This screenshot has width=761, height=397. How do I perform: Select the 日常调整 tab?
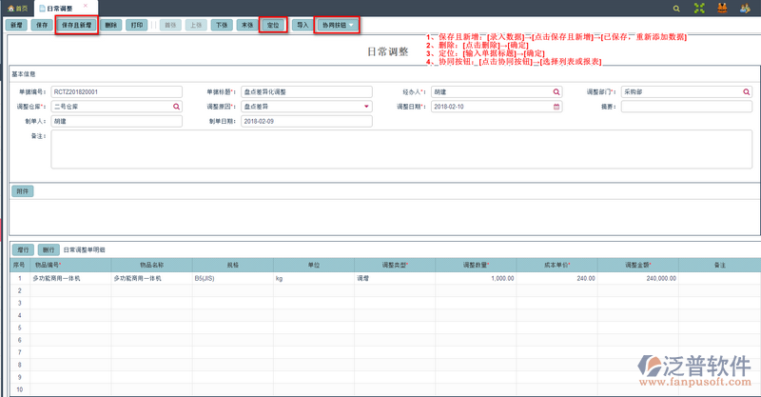pyautogui.click(x=59, y=8)
